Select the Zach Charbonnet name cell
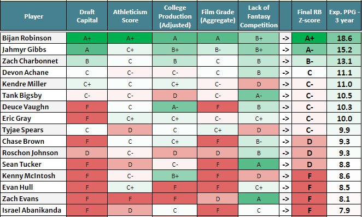 tap(33, 61)
